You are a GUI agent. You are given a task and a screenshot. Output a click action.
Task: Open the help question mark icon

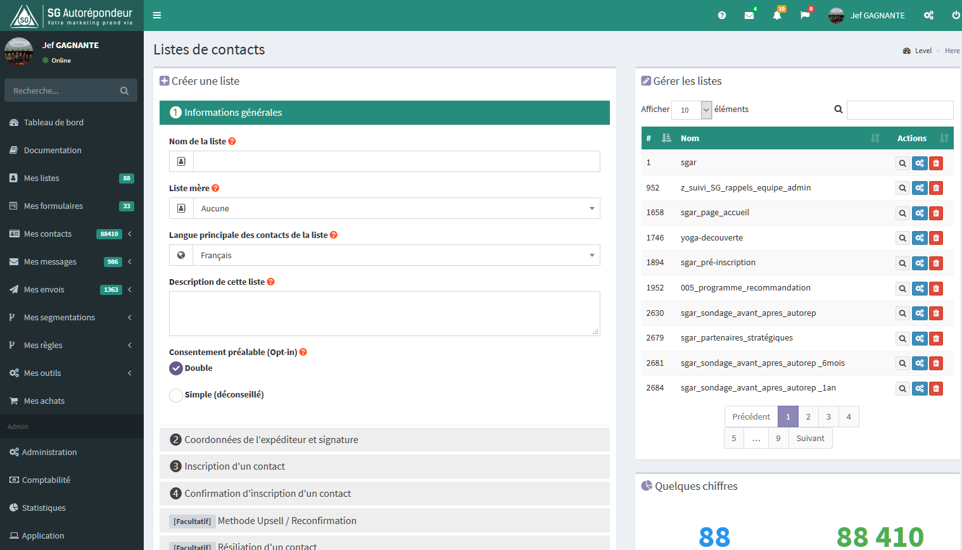click(722, 15)
